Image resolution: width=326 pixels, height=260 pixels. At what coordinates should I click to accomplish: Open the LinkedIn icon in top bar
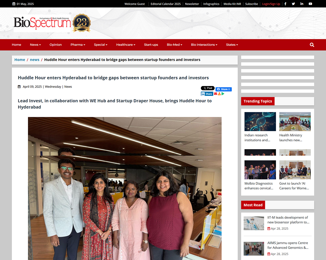coord(302,4)
